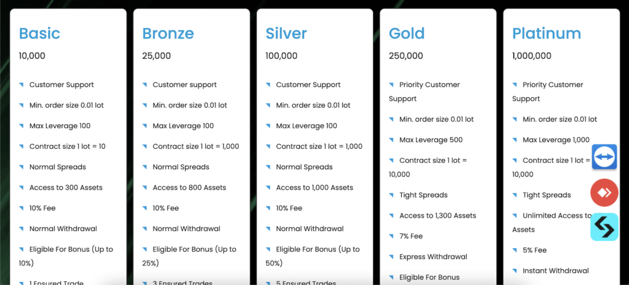This screenshot has height=285, width=629.
Task: Click Bronze's Normal Withdrawal feature text
Action: tap(187, 229)
